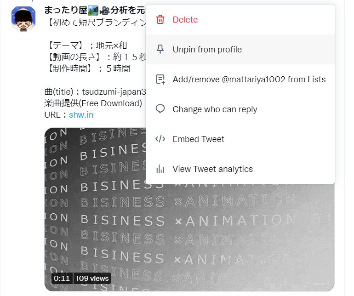
Task: Open View Tweet analytics
Action: pyautogui.click(x=240, y=169)
